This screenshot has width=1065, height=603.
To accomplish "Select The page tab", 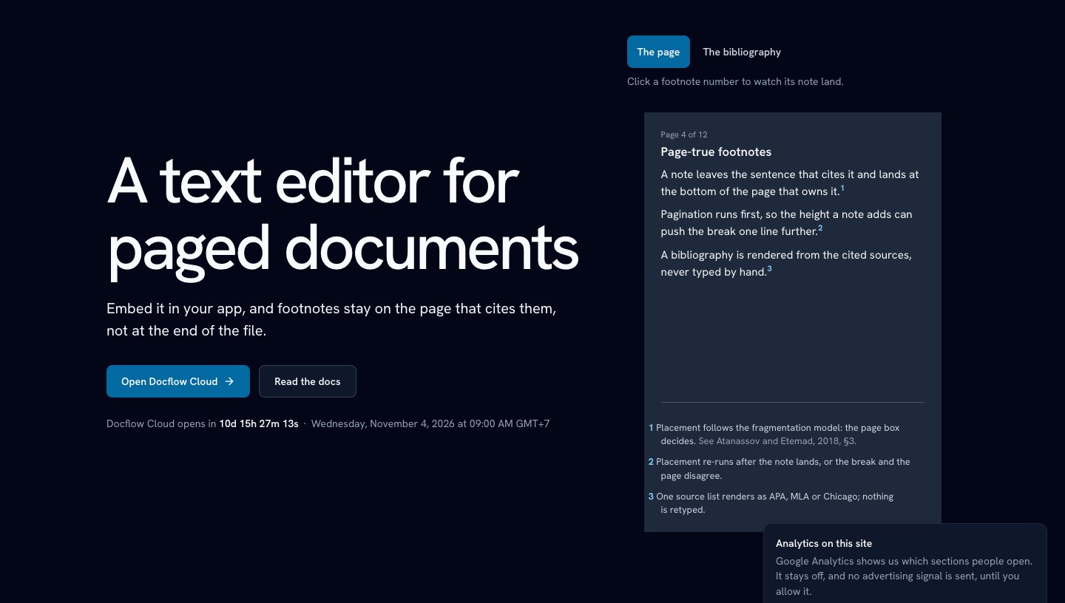I will (x=658, y=52).
